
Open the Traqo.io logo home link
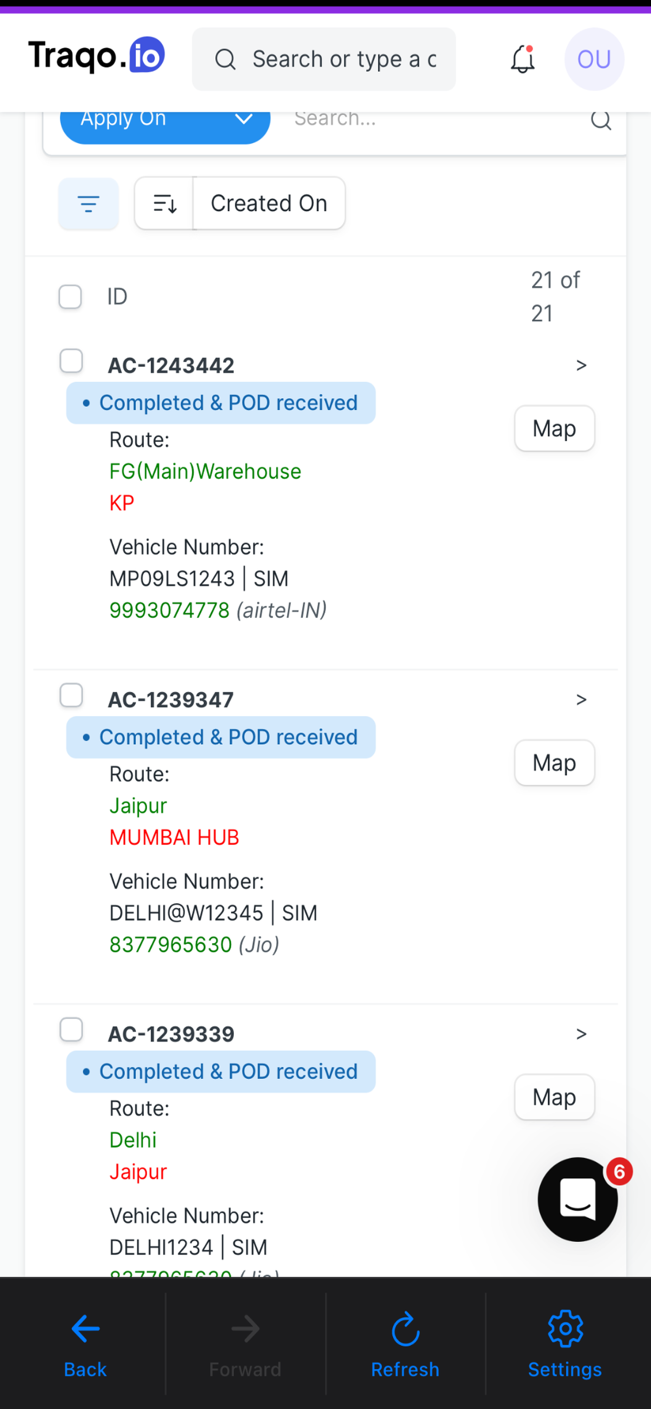tap(96, 55)
